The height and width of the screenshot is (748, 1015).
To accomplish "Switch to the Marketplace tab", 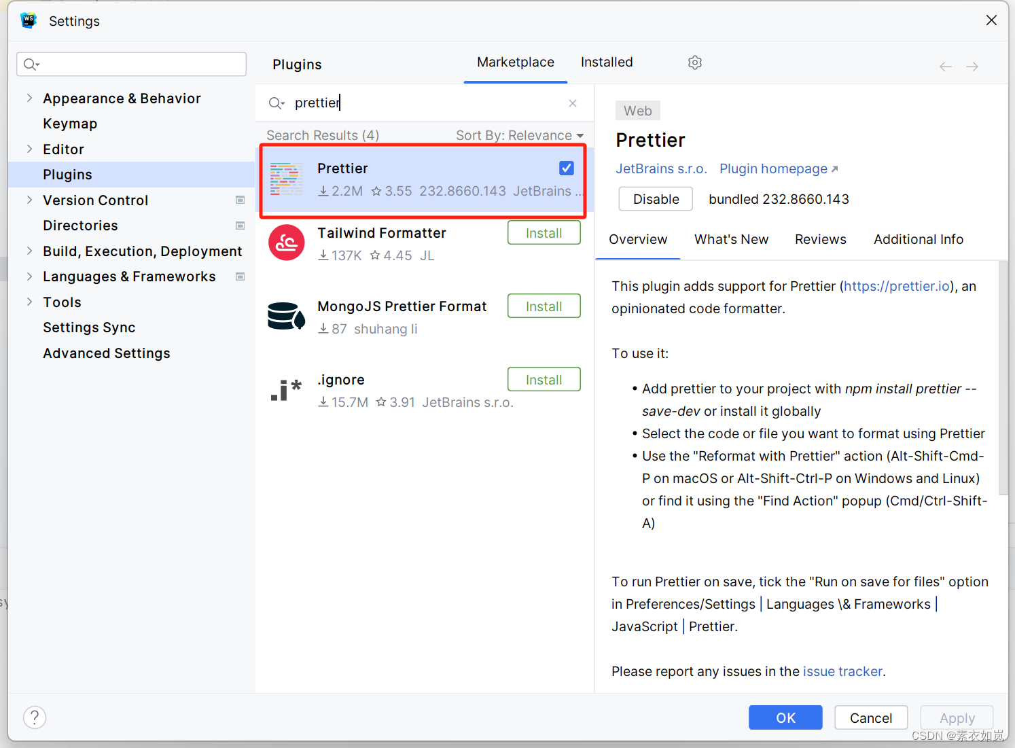I will click(516, 63).
